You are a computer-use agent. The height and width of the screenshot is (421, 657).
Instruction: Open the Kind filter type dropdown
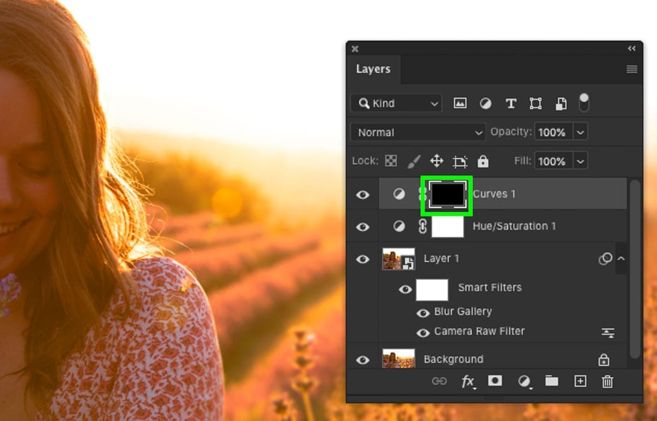point(396,103)
